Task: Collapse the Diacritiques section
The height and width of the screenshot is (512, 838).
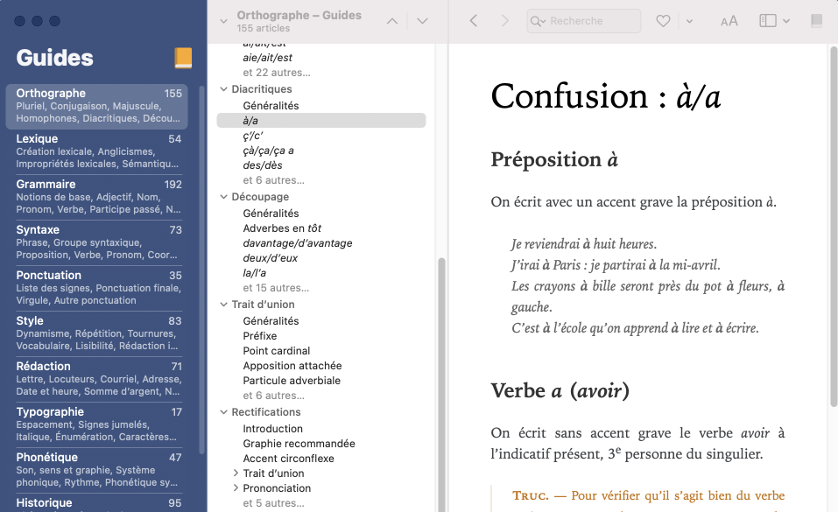Action: click(x=224, y=89)
